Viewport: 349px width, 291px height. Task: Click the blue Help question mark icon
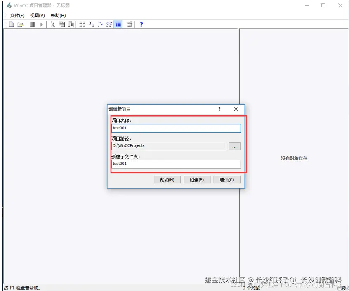140,24
